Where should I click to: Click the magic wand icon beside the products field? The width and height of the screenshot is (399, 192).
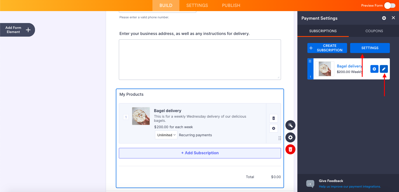coord(290,125)
